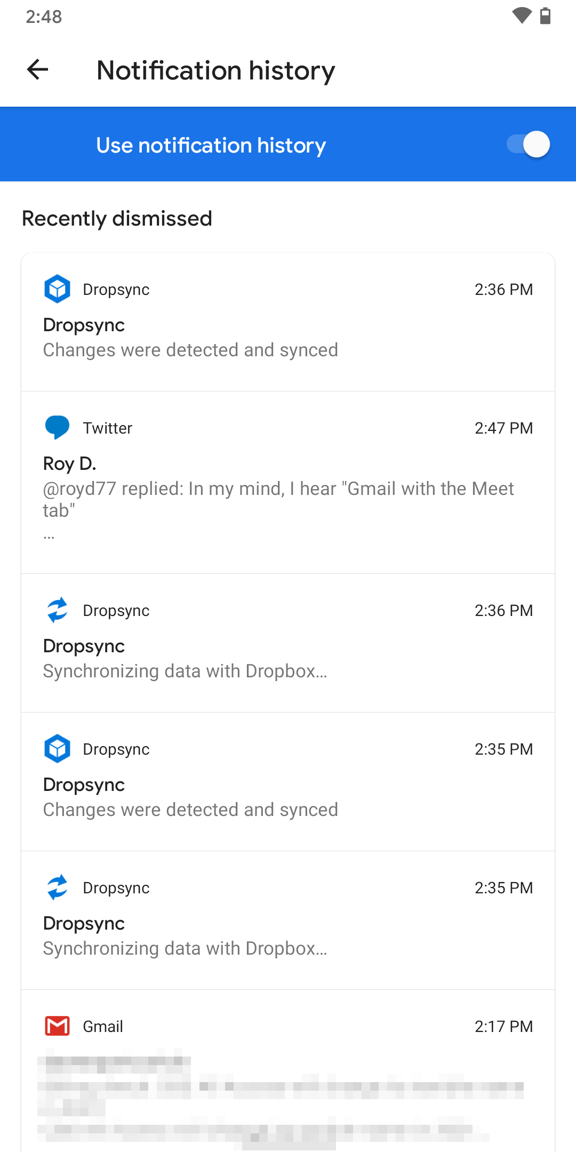The width and height of the screenshot is (576, 1152).
Task: Tap the Use notification history label
Action: 211,145
